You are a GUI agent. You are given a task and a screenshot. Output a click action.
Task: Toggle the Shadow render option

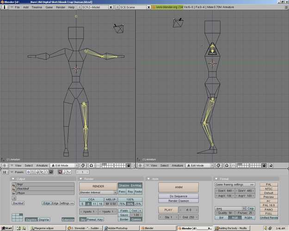click(124, 186)
